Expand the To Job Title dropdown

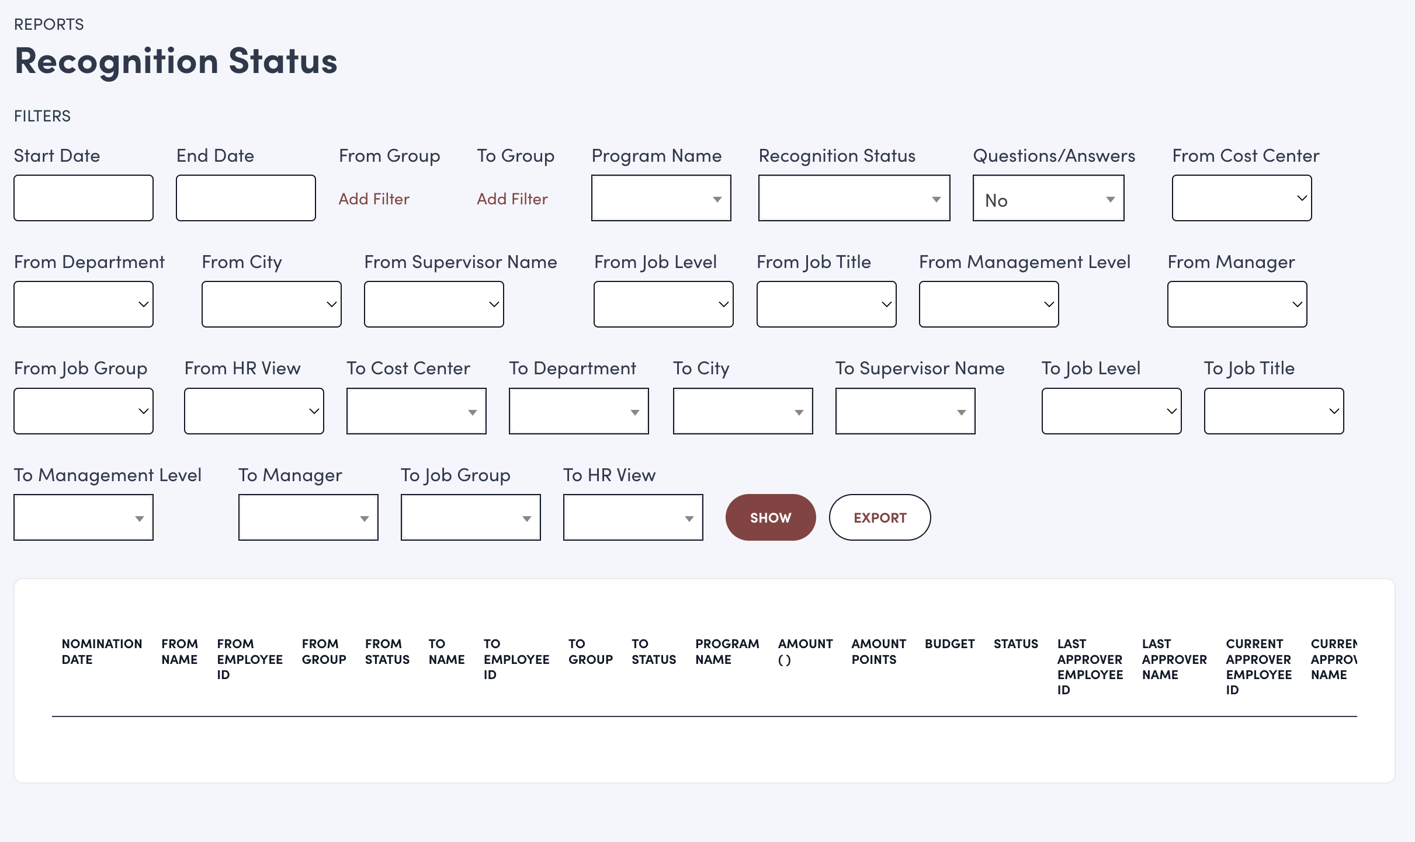[x=1274, y=411]
